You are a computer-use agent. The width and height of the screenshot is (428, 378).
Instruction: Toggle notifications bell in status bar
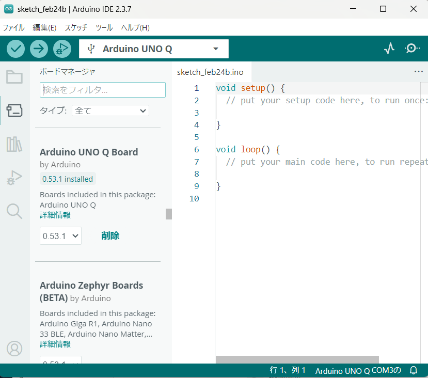pyautogui.click(x=413, y=370)
